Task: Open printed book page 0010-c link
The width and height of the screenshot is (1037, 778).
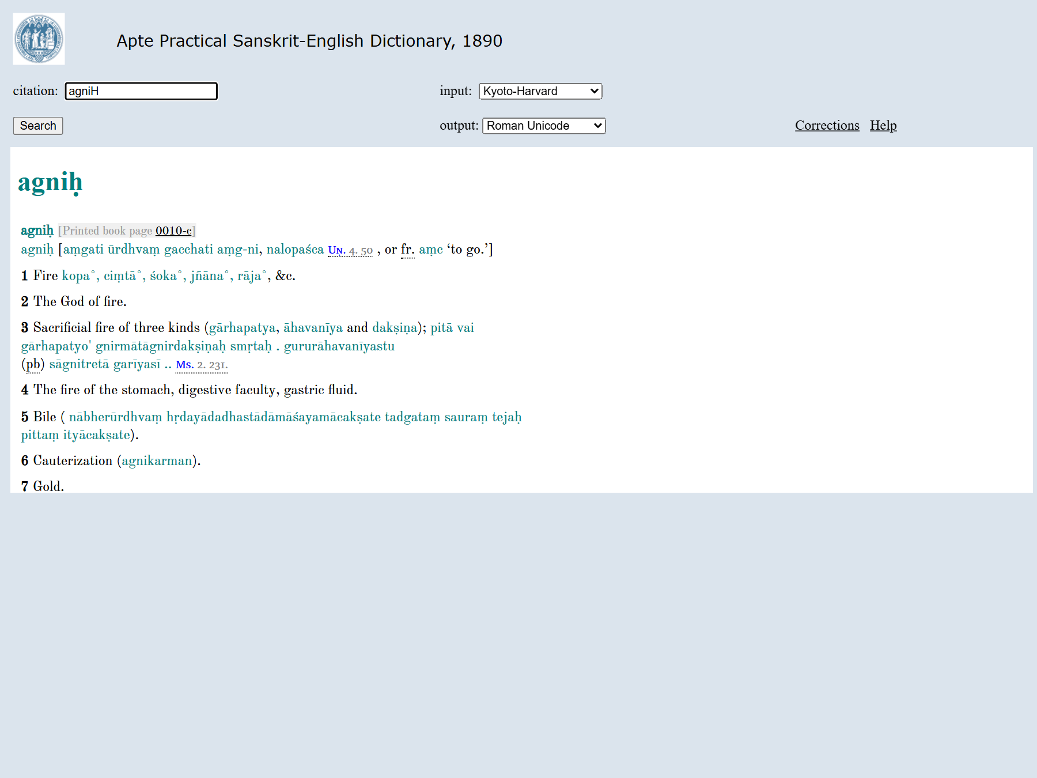Action: [173, 231]
